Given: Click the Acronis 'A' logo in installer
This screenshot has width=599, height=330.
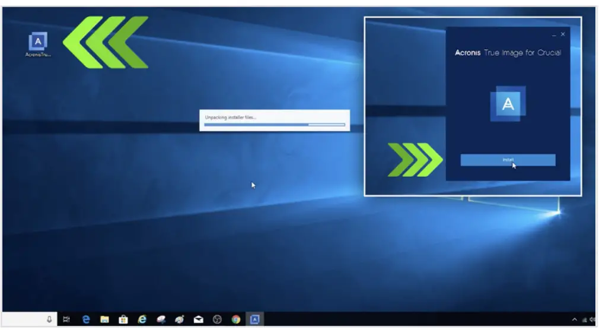Looking at the screenshot, I should click(508, 104).
